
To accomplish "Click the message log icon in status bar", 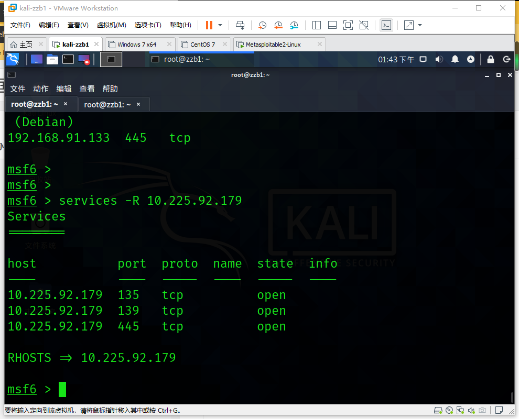I will coord(499,411).
